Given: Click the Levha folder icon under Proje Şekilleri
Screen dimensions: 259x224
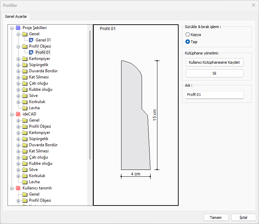Looking at the screenshot, I should 25,108.
